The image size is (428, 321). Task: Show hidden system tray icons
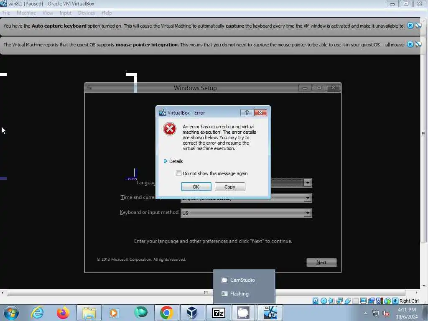tap(365, 313)
